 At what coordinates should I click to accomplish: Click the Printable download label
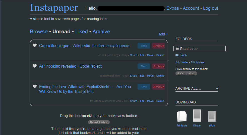pos(182,125)
